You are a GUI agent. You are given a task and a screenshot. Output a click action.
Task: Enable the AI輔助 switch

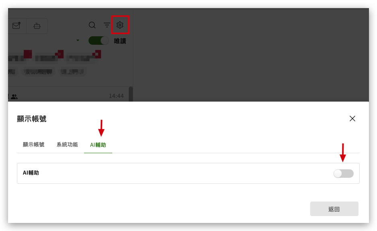pyautogui.click(x=343, y=173)
